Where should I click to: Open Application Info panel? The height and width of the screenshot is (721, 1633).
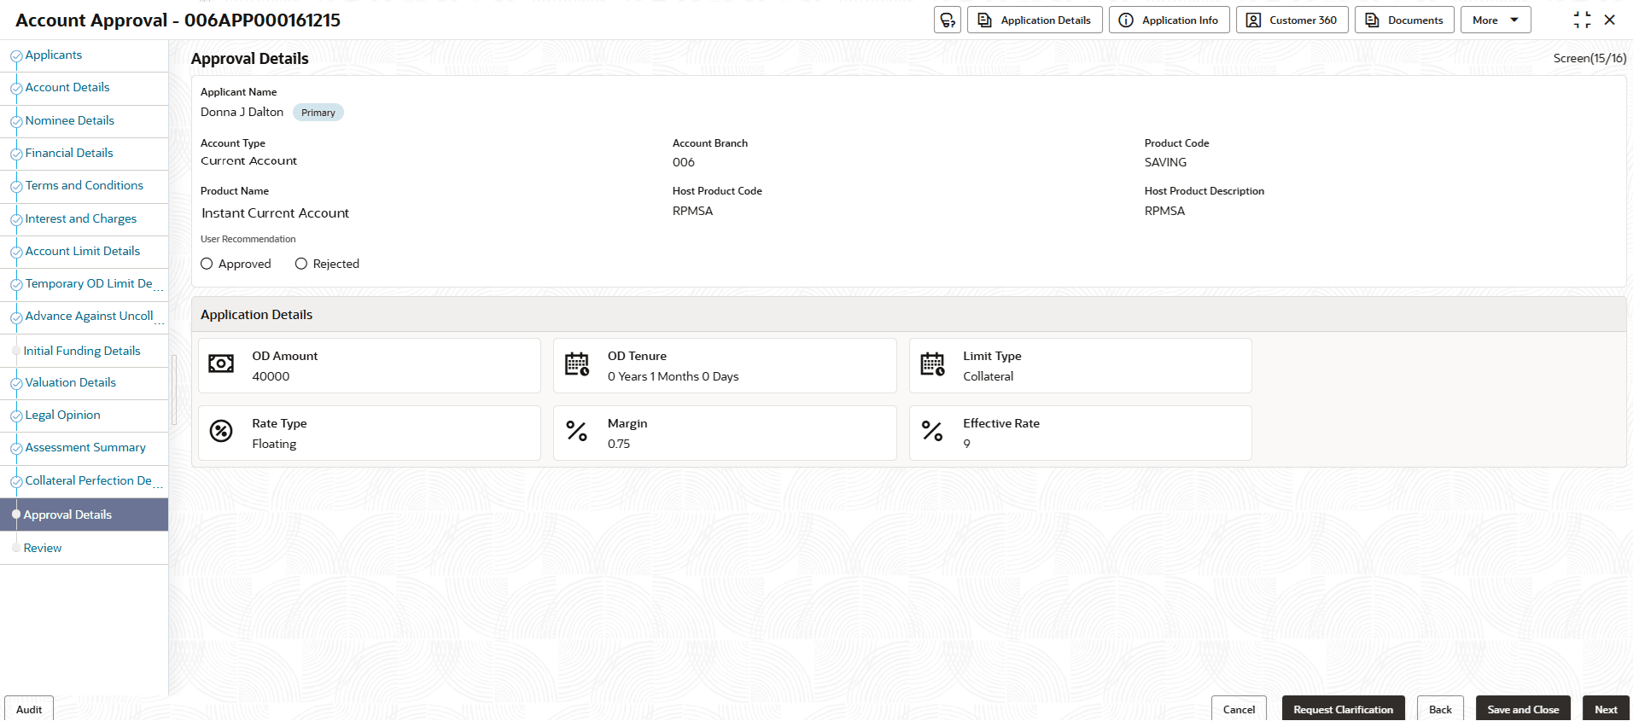coord(1169,20)
